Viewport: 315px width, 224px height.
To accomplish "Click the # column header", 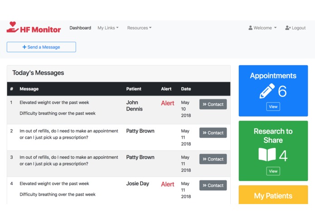I will pyautogui.click(x=12, y=89).
